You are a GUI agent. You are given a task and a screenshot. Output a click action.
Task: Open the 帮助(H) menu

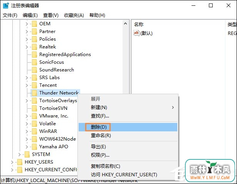point(97,15)
